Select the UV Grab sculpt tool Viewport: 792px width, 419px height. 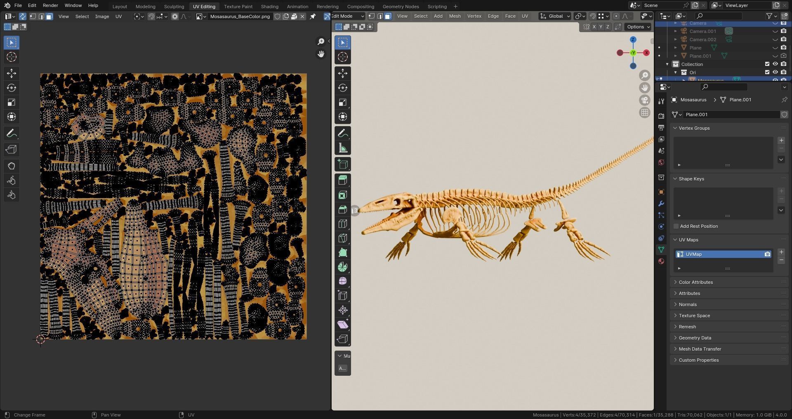pos(12,166)
